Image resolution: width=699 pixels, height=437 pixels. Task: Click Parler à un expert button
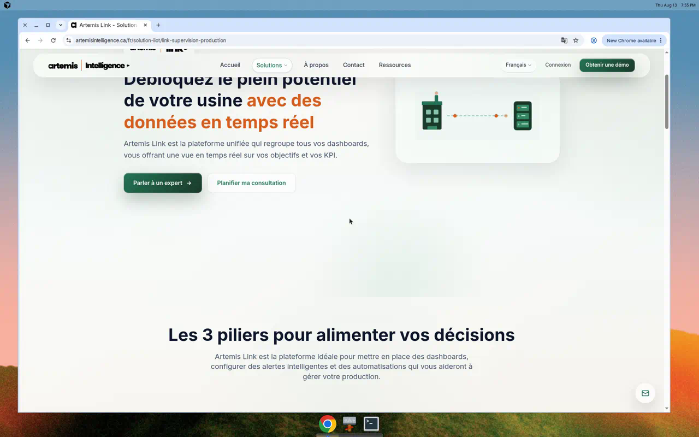[x=163, y=183]
